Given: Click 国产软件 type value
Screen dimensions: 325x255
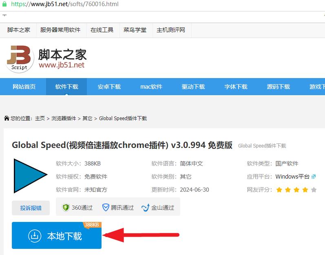Looking at the screenshot, I should click(x=287, y=163).
